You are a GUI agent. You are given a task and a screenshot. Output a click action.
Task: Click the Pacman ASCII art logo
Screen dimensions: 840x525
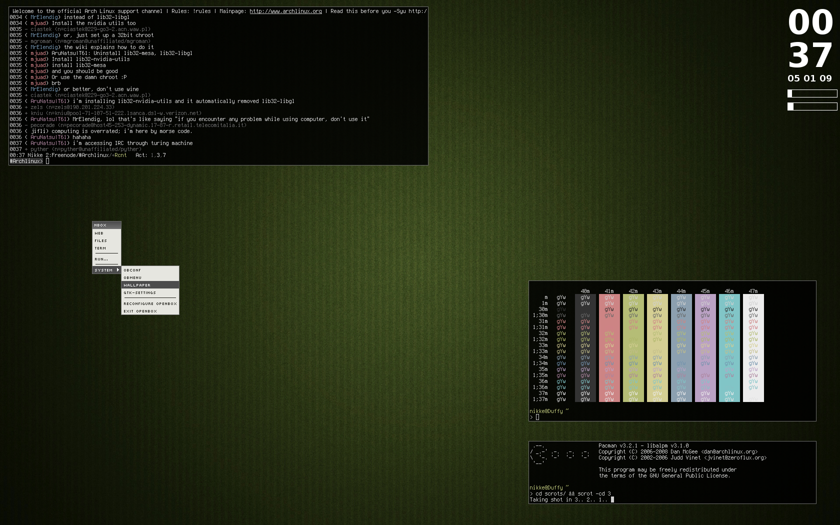559,454
